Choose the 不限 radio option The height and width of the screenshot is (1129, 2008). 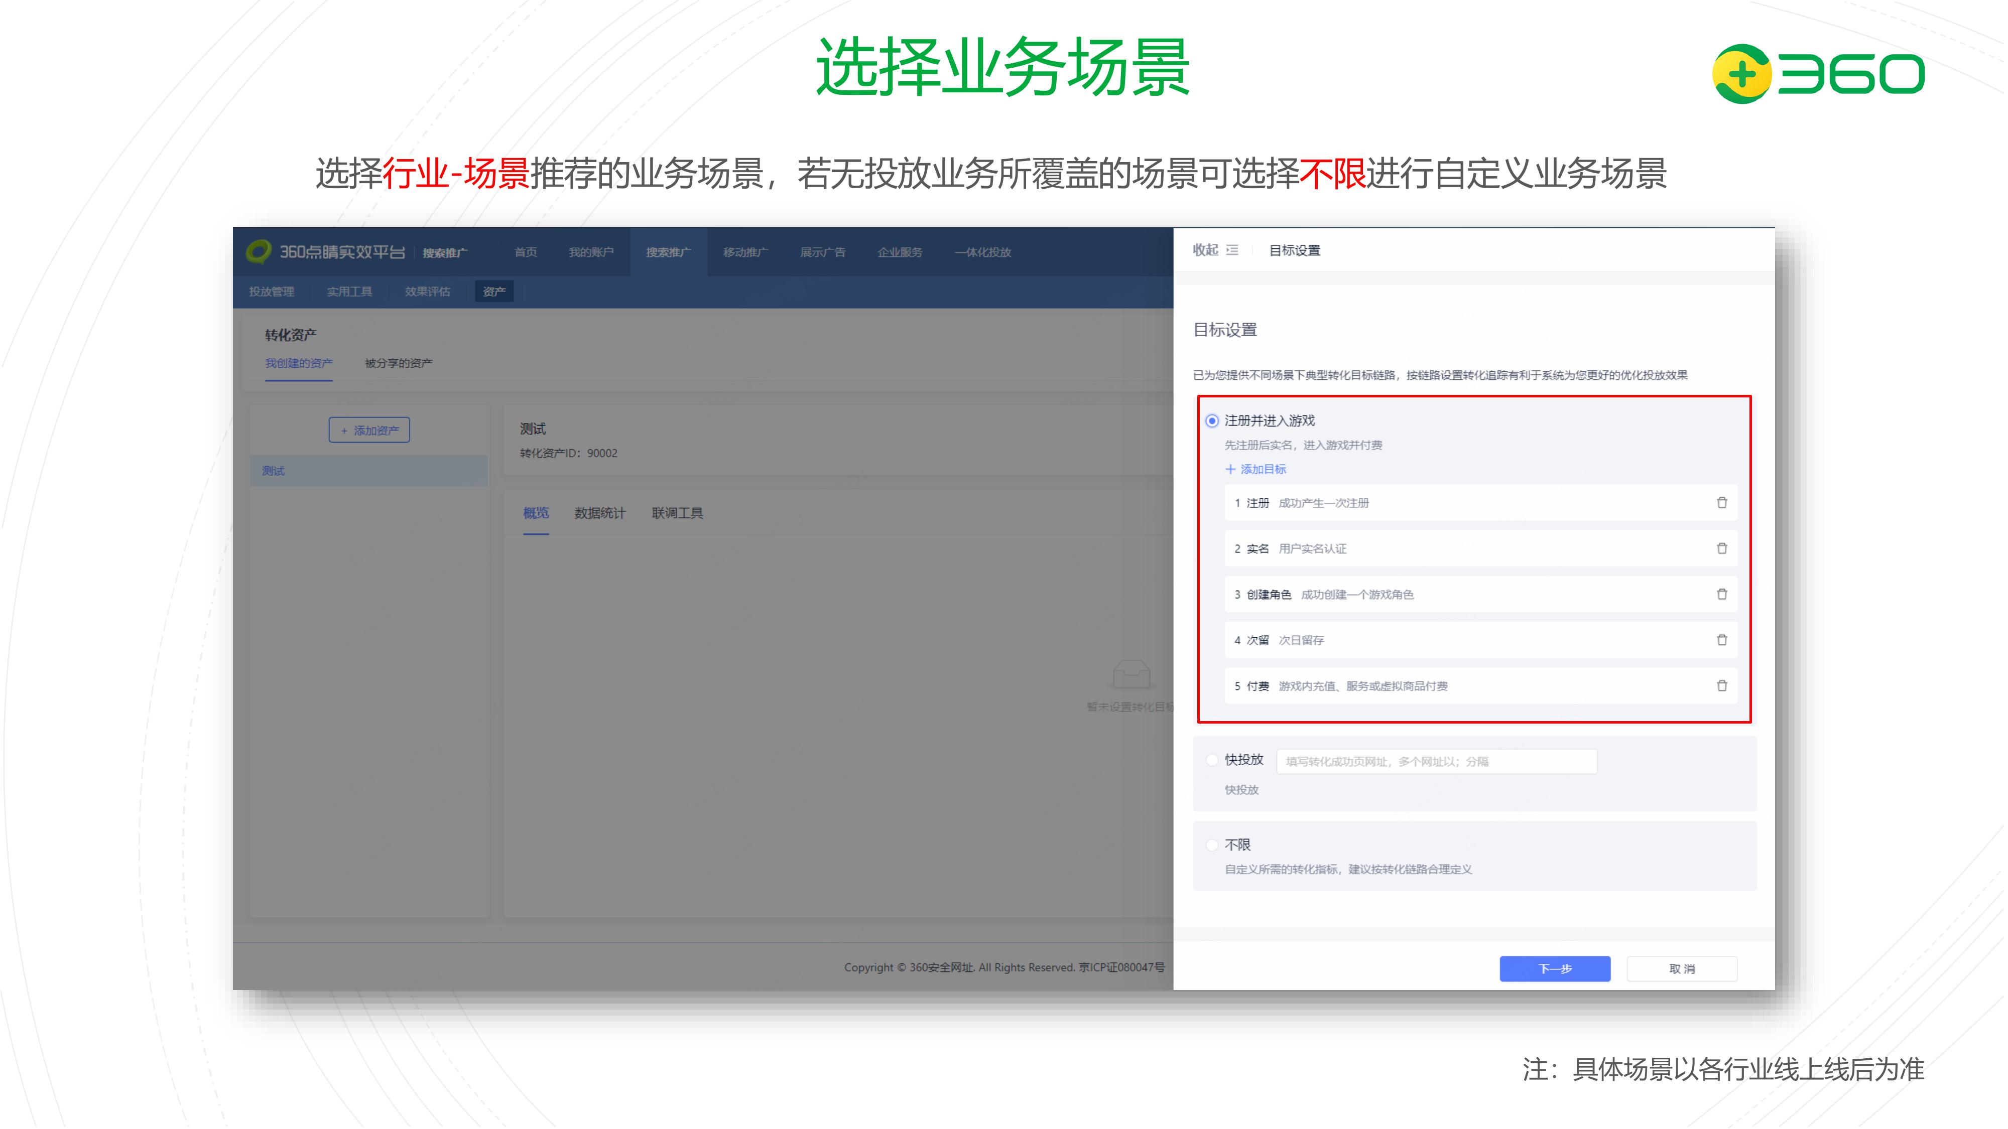click(x=1211, y=844)
